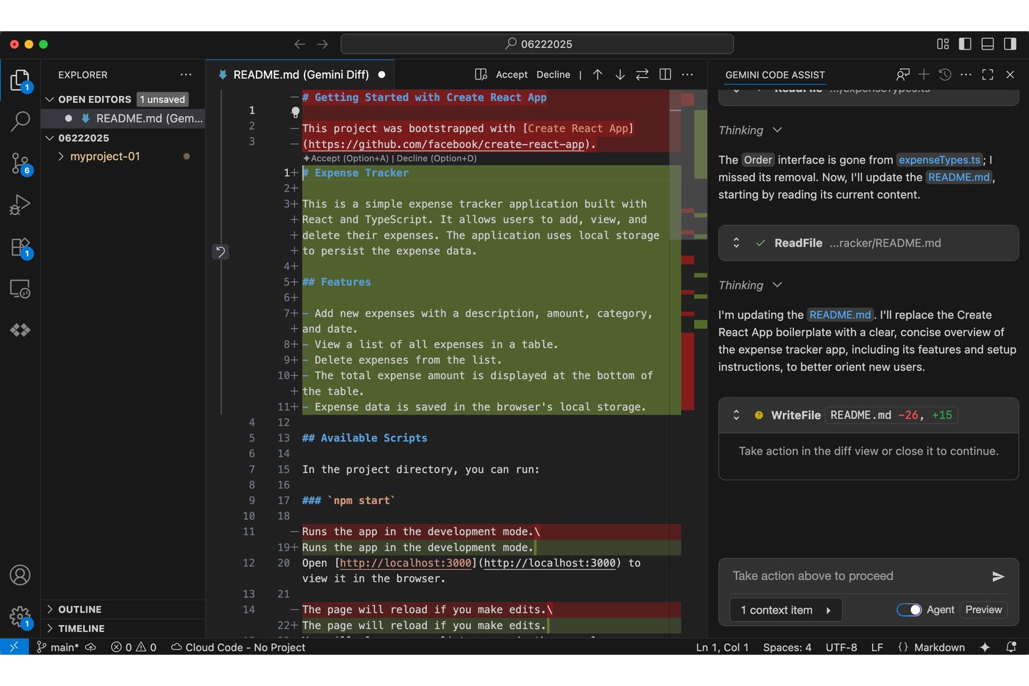The image size is (1029, 686).
Task: Open the Explorer view in activity bar
Action: click(x=20, y=81)
